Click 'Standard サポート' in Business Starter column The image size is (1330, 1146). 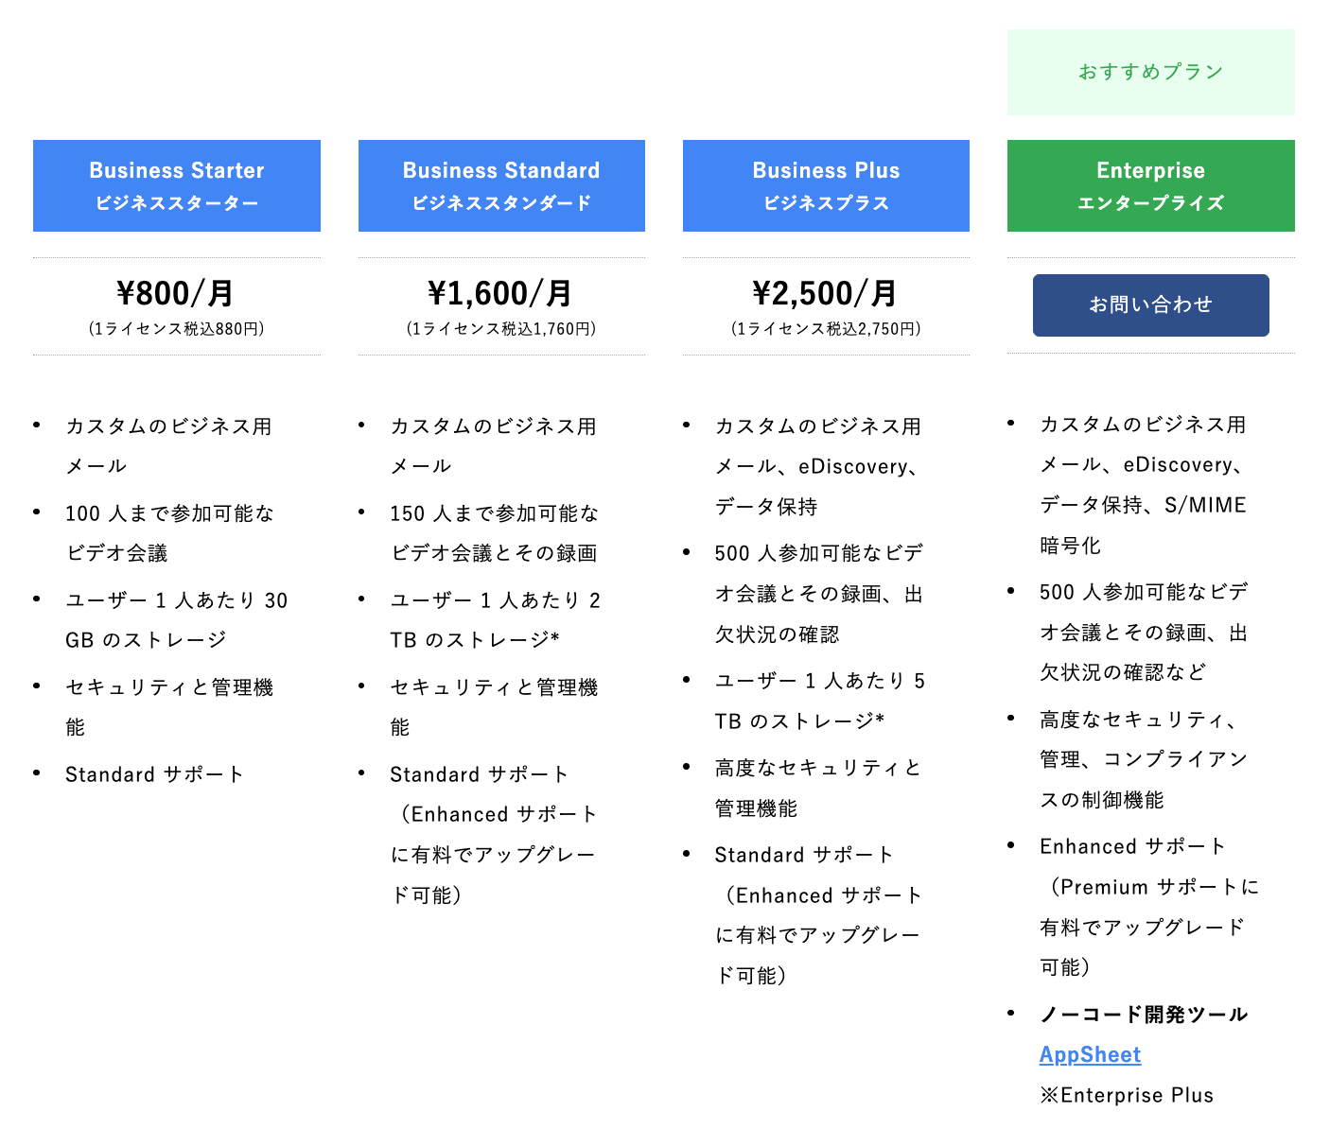tap(154, 774)
